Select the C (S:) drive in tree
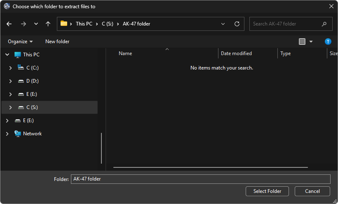338x204 pixels. pos(32,107)
